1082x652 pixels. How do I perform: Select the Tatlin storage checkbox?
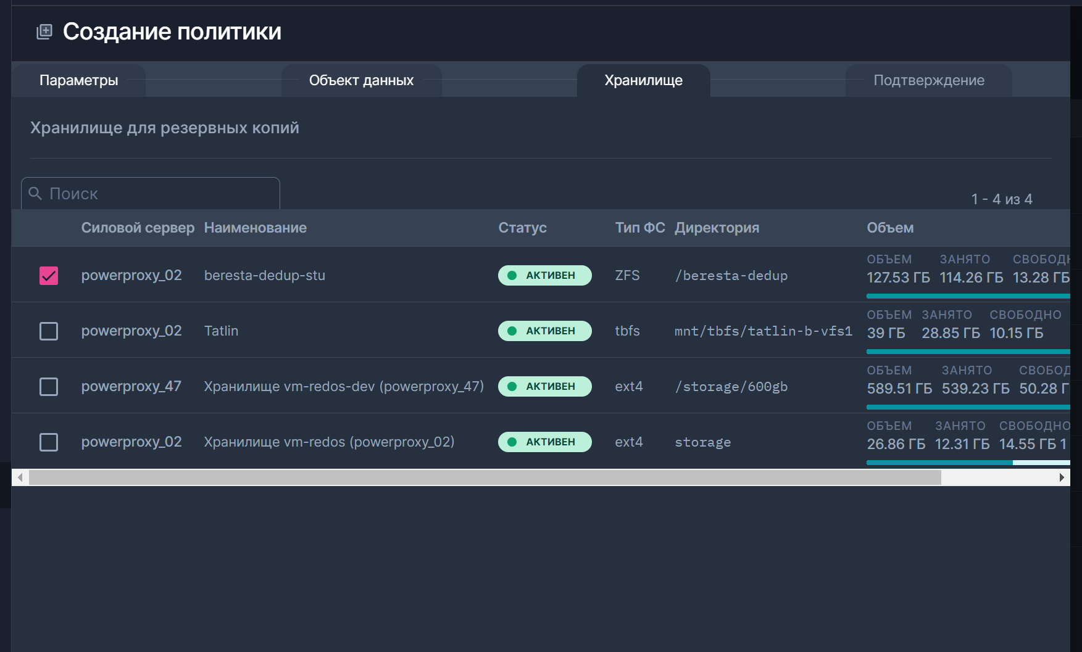(x=49, y=331)
